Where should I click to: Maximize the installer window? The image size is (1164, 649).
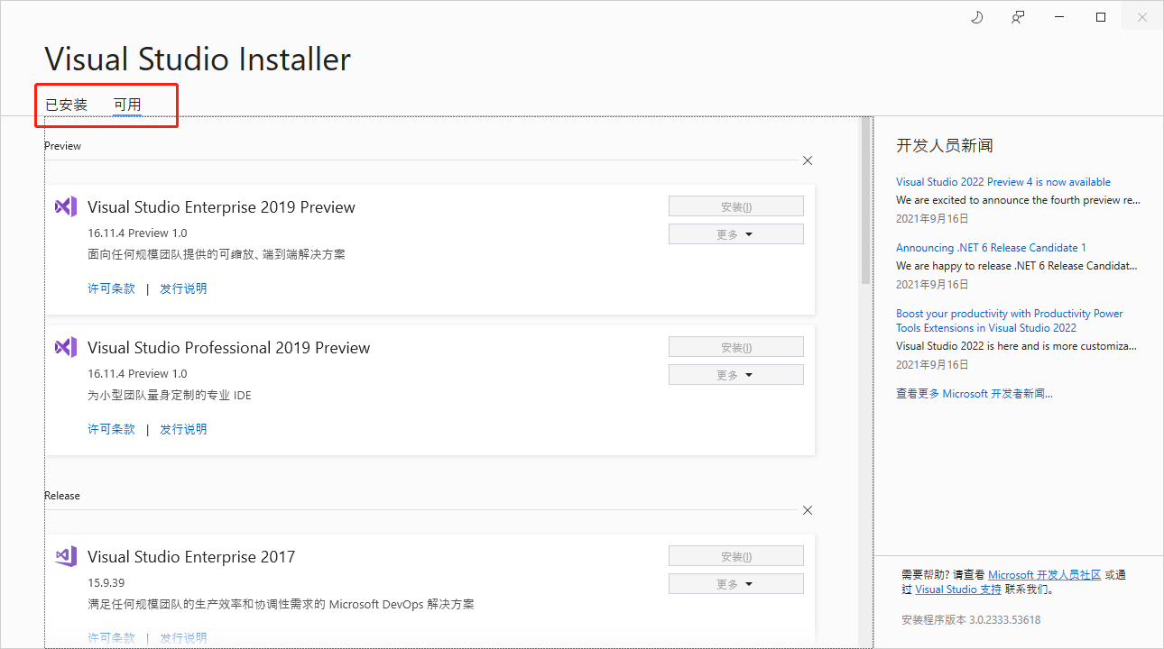[1101, 17]
